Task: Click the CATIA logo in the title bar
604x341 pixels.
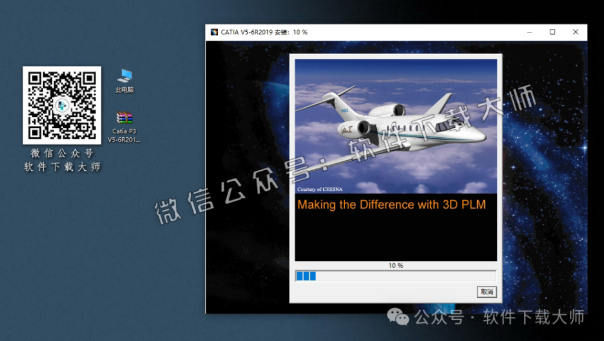Action: (x=214, y=32)
